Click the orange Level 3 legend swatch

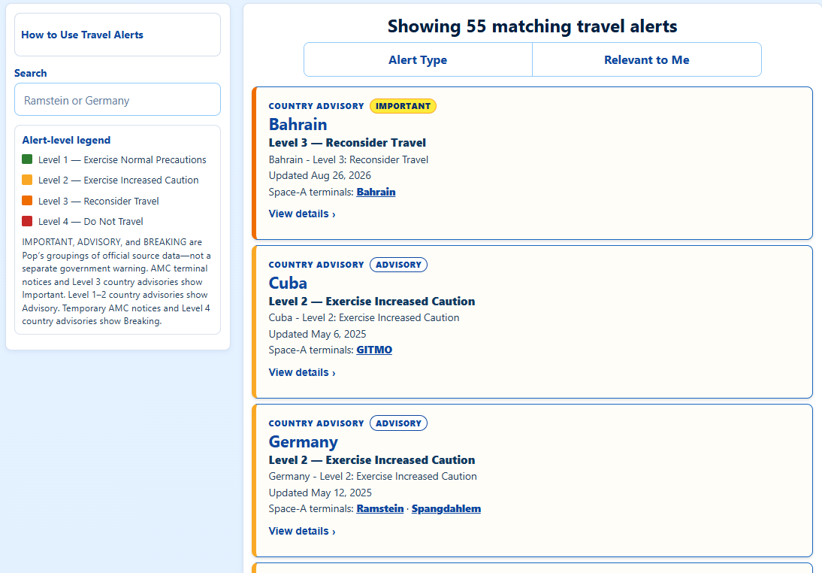pyautogui.click(x=27, y=201)
